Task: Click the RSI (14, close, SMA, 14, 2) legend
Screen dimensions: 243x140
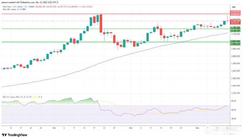Action: pos(16,97)
